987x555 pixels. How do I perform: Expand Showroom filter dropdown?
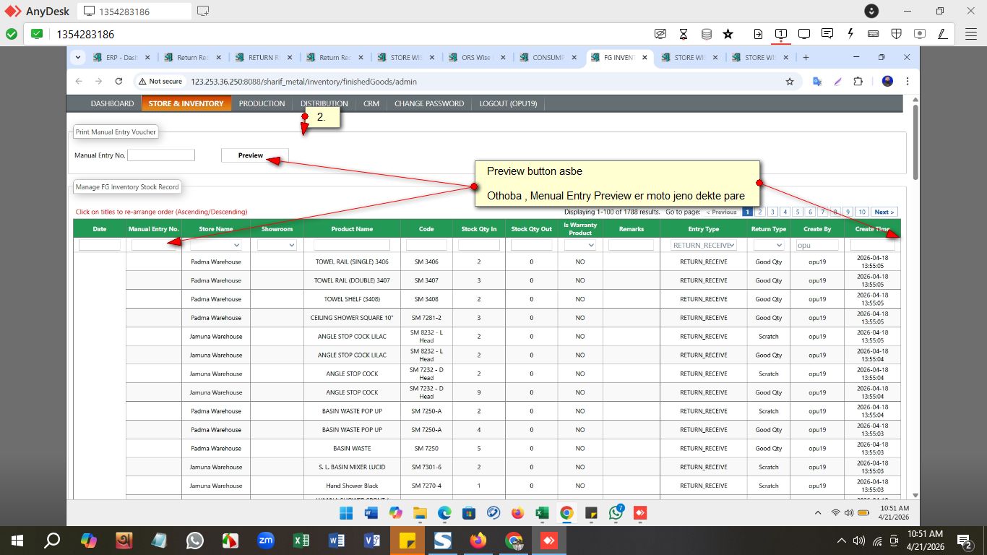[277, 246]
